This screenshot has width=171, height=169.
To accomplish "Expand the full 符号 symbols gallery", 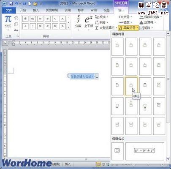I will point(68,27).
